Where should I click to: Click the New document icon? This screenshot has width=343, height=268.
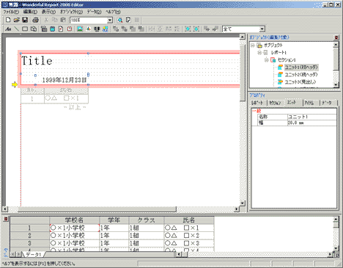tap(8, 20)
